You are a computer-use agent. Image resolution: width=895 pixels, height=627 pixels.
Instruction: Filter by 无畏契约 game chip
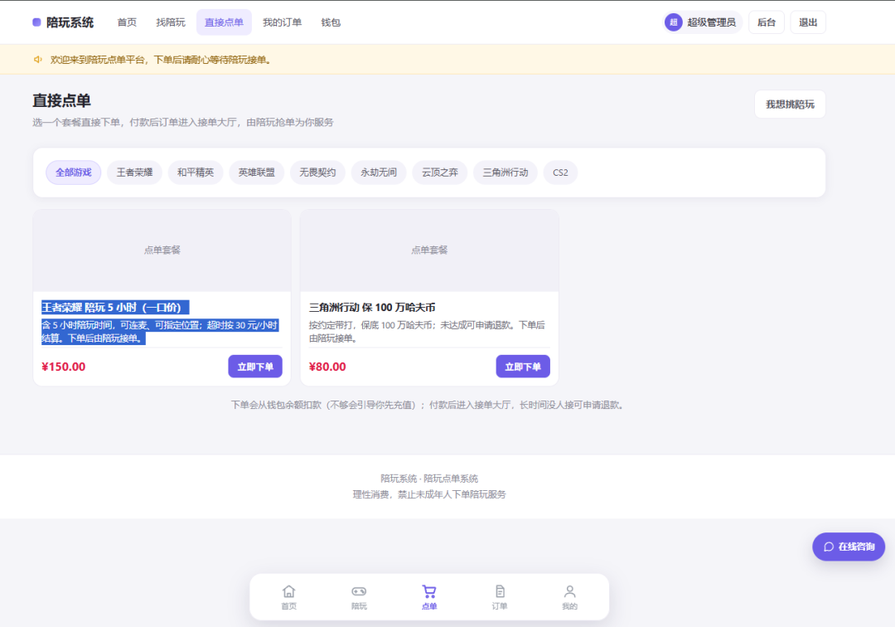pos(317,173)
